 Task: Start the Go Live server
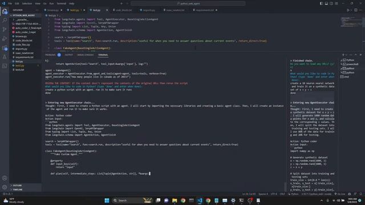click(340, 194)
